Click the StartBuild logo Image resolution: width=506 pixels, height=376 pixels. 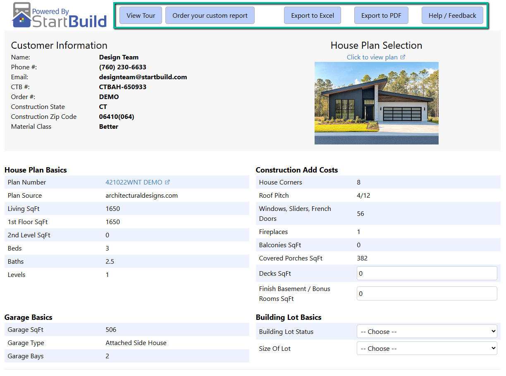(58, 15)
